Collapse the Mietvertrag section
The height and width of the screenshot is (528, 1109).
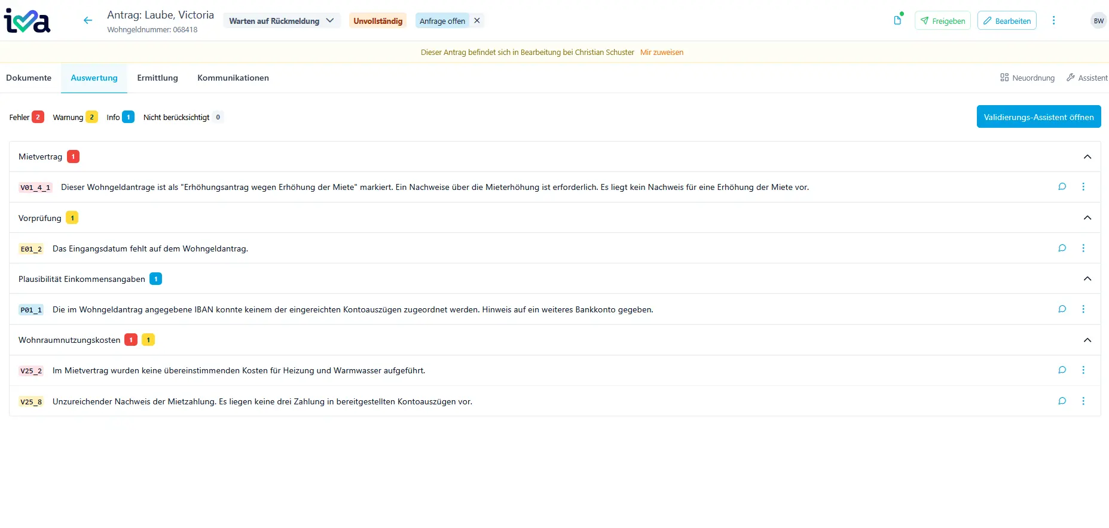click(1087, 157)
